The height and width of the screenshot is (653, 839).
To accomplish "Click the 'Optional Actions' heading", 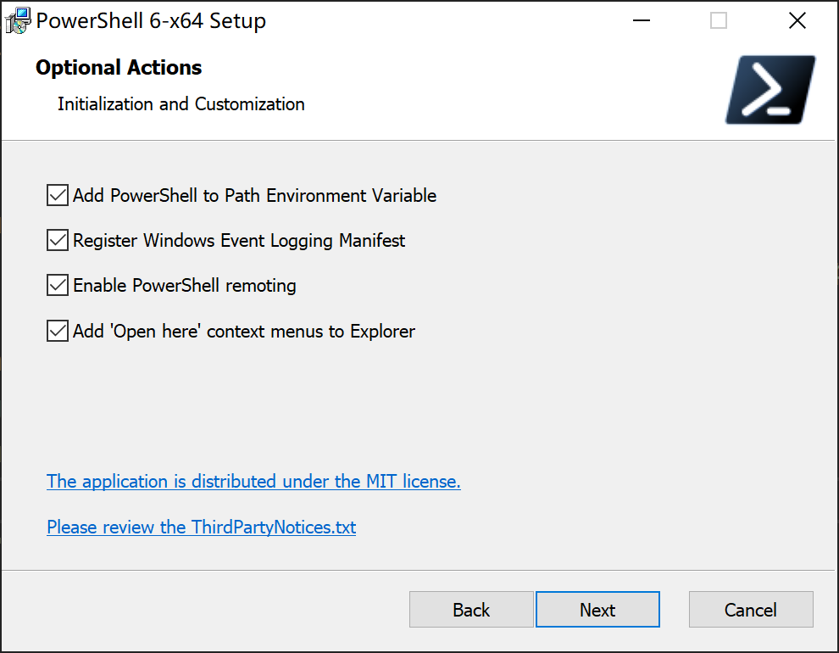I will pyautogui.click(x=119, y=68).
